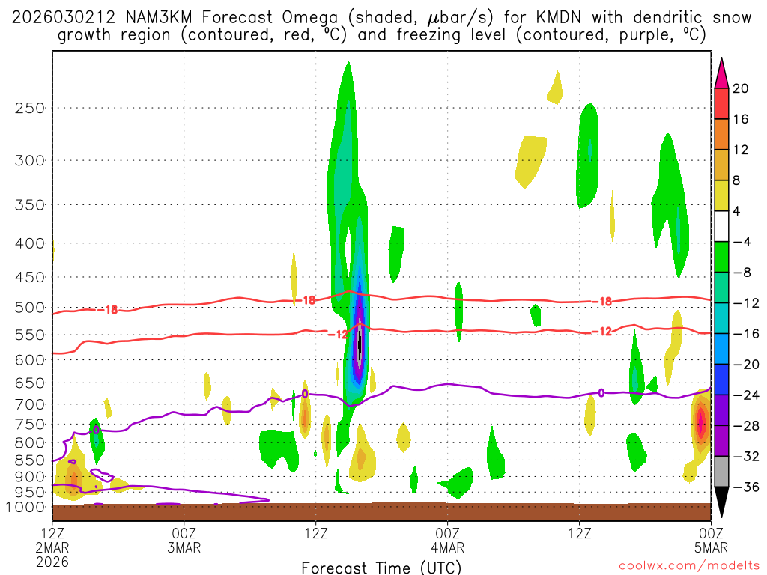767x575 pixels.
Task: Click the colorbar value label -36
Action: click(745, 487)
